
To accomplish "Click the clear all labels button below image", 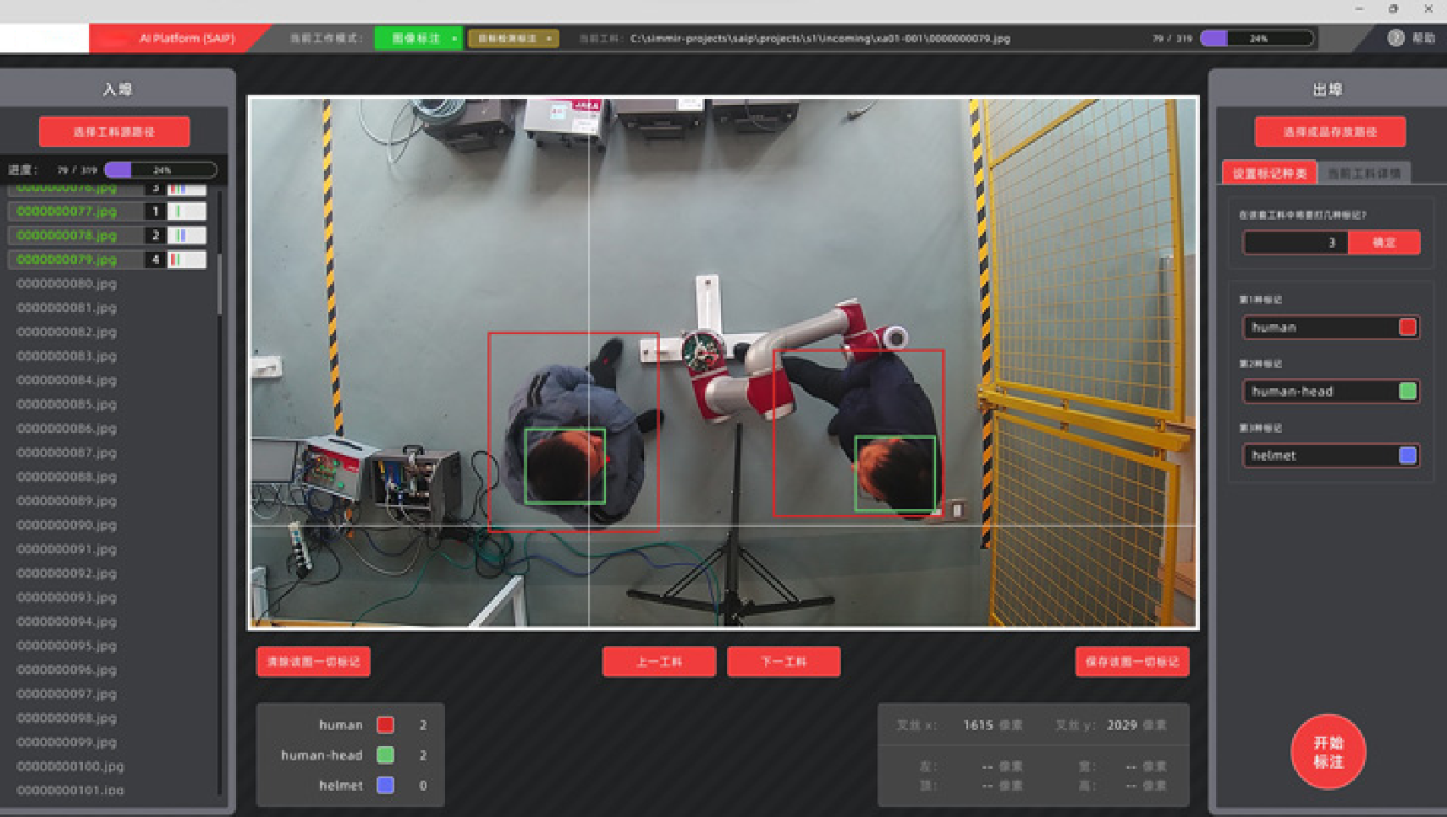I will click(x=313, y=661).
